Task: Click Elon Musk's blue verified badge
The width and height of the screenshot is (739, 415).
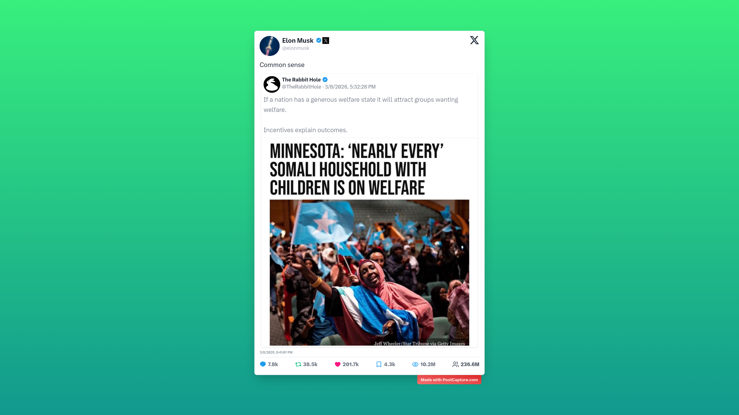Action: coord(319,40)
